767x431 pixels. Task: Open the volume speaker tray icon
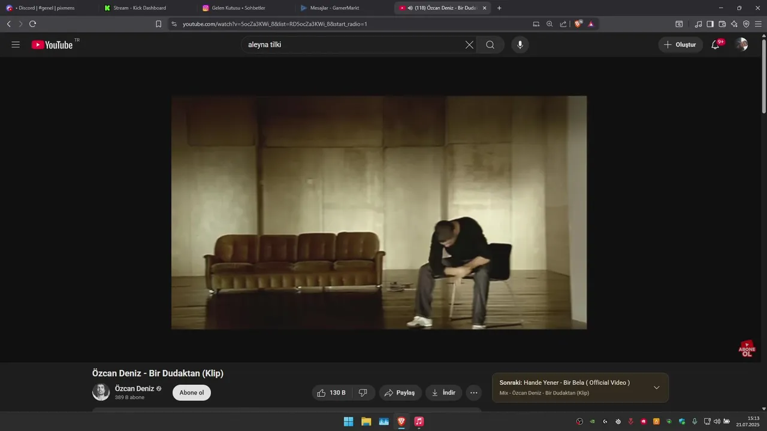717,421
